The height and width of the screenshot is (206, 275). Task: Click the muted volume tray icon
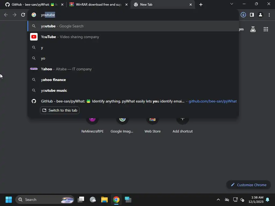242,200
